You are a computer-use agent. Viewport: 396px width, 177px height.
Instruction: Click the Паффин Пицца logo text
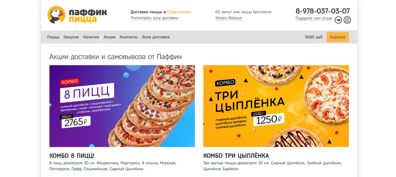(x=88, y=16)
